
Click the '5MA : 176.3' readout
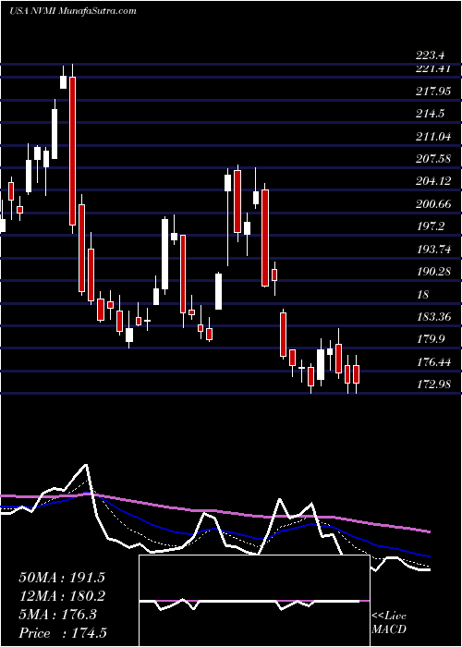57,615
